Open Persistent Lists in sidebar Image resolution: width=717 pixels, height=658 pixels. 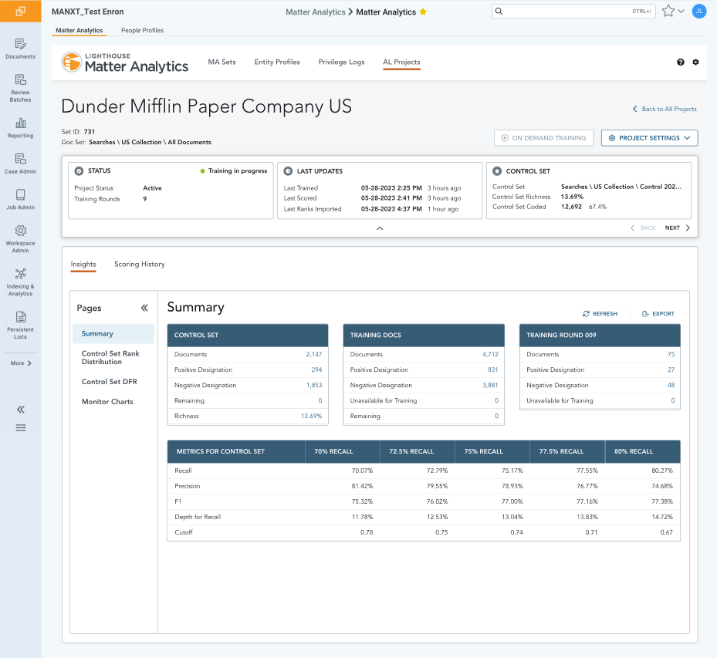point(21,326)
